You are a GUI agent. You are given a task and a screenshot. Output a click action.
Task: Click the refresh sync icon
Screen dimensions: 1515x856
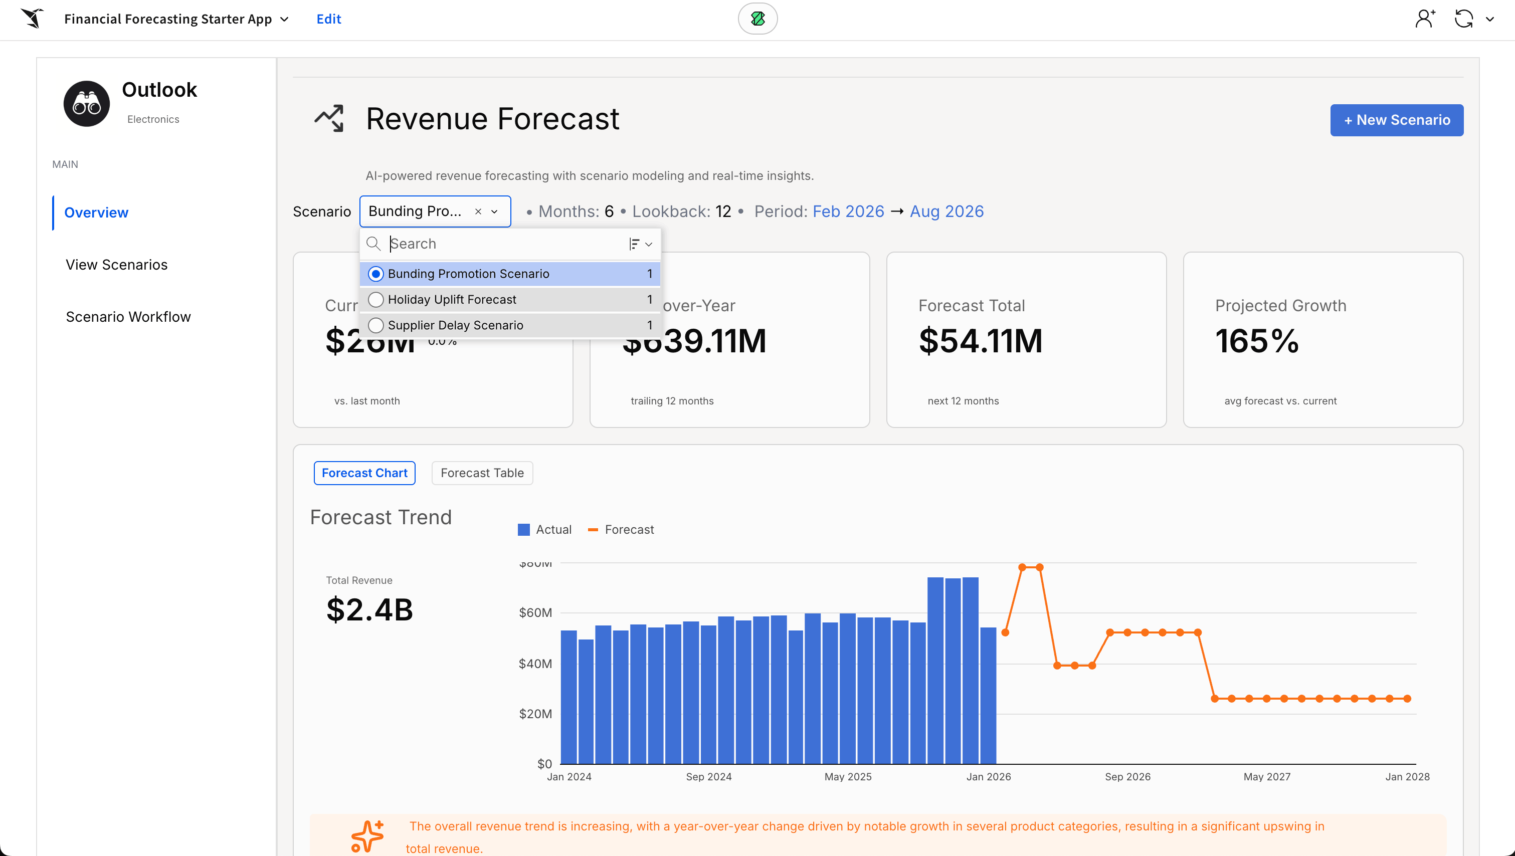pos(1464,19)
